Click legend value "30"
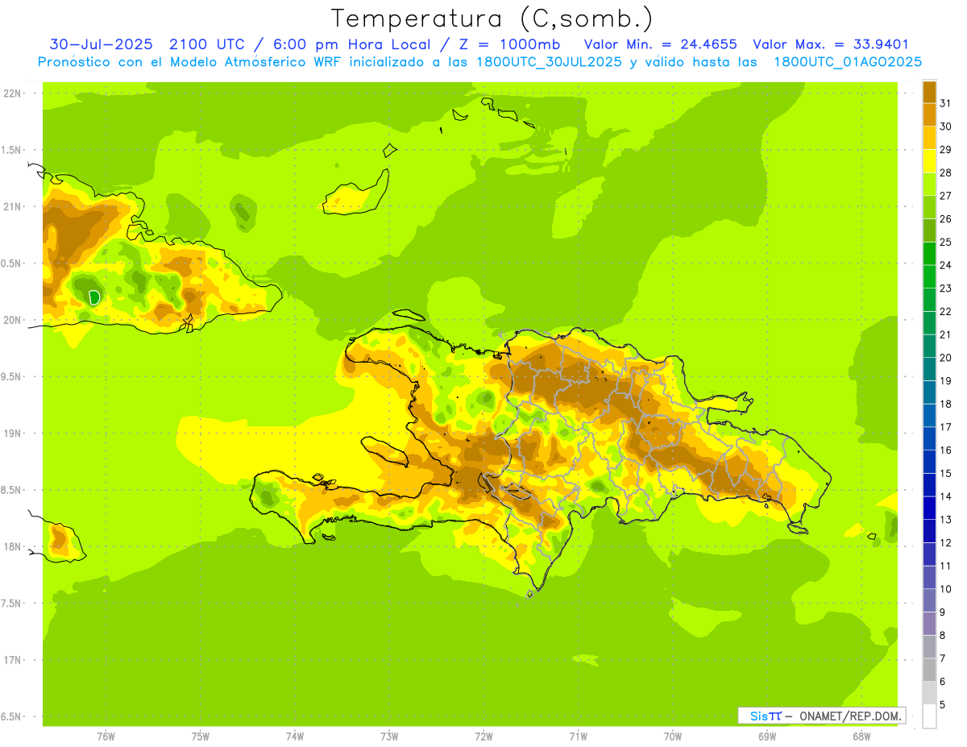The image size is (967, 747). coord(946,126)
